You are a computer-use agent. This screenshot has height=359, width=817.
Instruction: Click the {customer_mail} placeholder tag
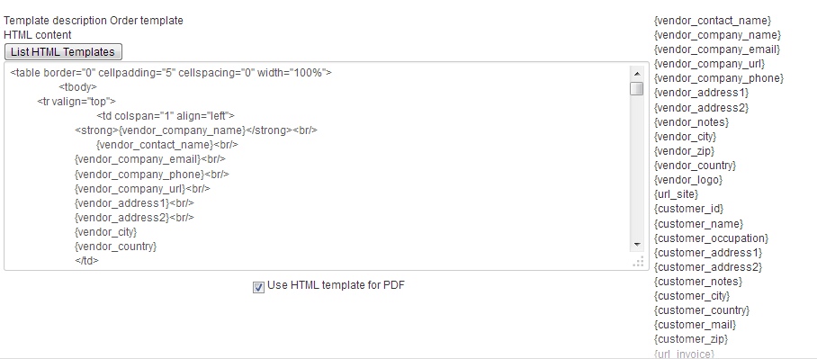[695, 325]
